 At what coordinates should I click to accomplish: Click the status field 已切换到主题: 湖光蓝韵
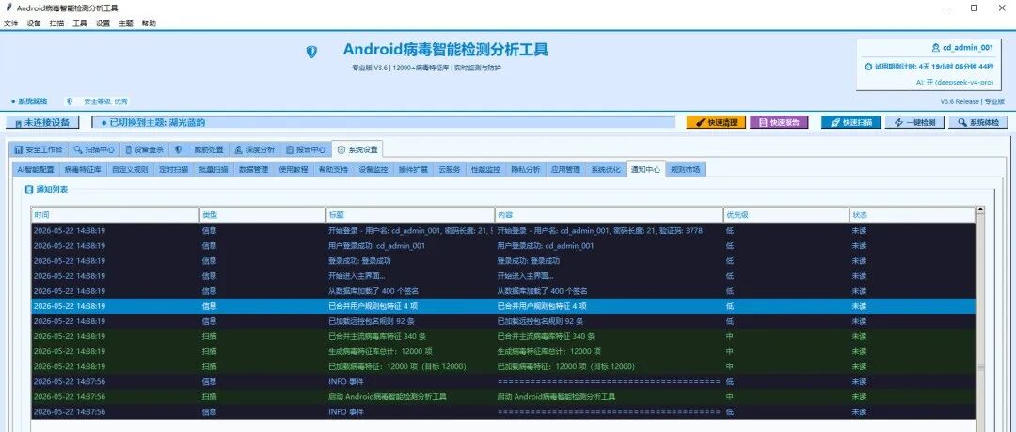click(383, 122)
